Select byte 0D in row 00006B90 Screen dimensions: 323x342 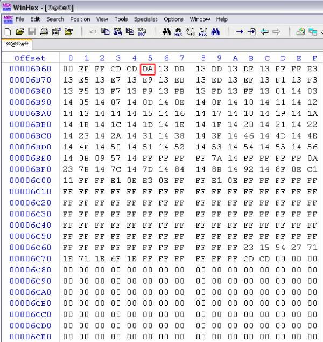[x=148, y=102]
